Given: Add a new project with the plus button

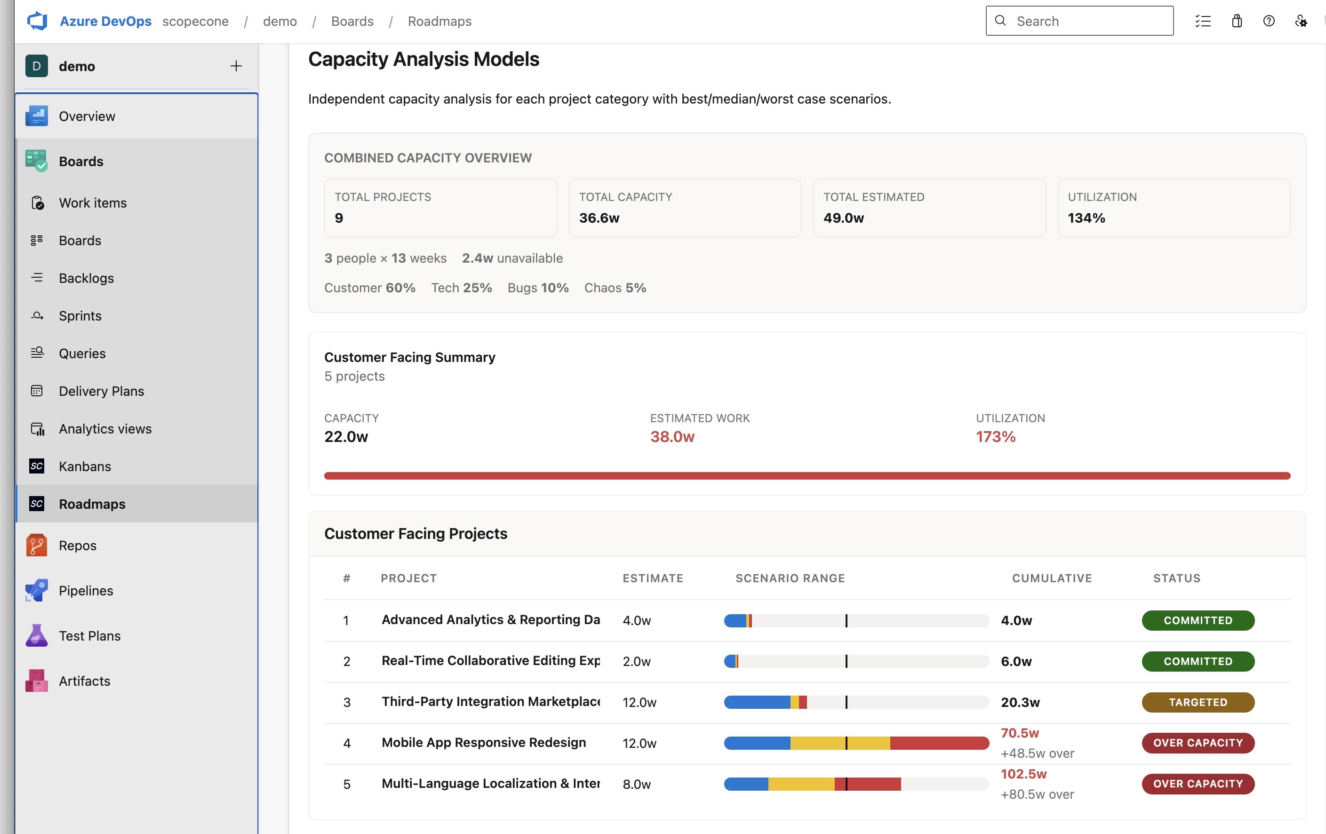Looking at the screenshot, I should pyautogui.click(x=236, y=65).
